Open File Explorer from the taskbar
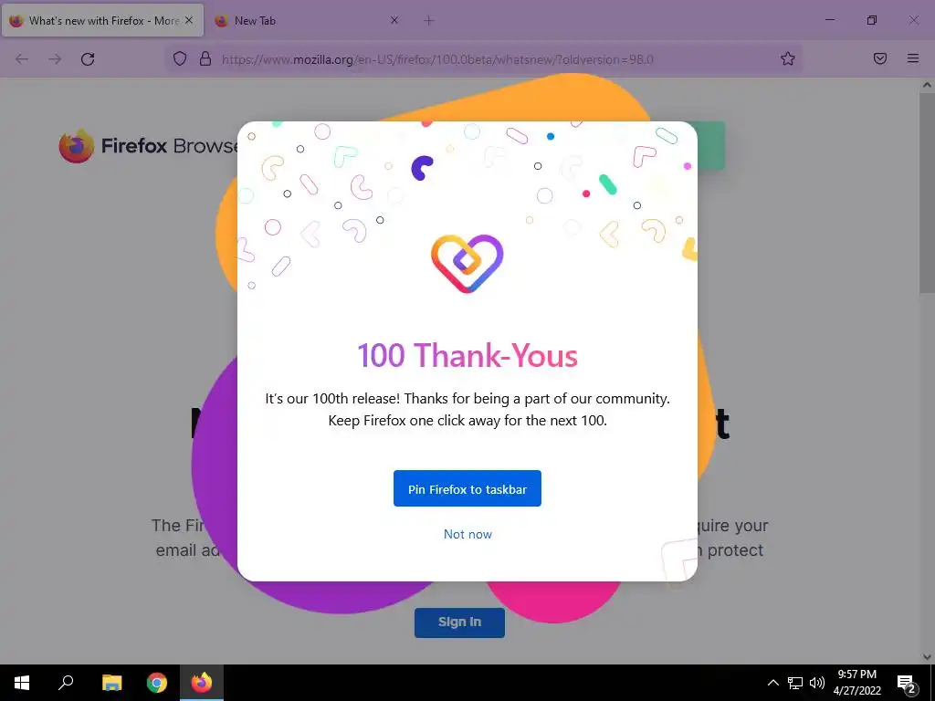 112,683
